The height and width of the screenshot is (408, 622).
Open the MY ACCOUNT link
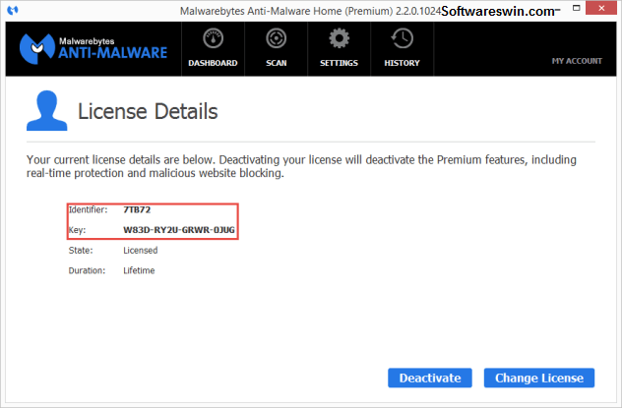(577, 61)
